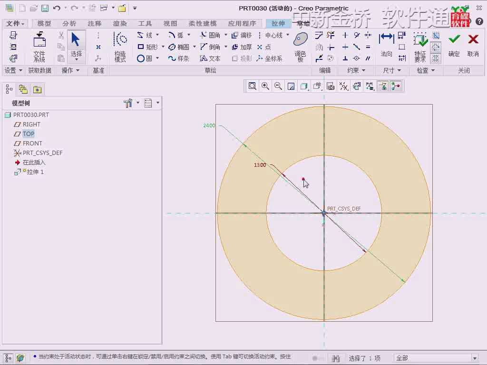This screenshot has height=365, width=487.
Task: Choose the Corner trim tool
Action: pyautogui.click(x=331, y=47)
